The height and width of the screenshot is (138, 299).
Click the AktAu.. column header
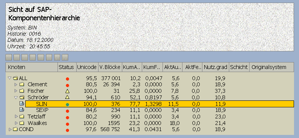pos(172,67)
